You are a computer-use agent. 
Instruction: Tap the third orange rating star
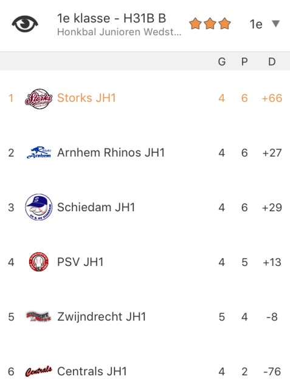(224, 24)
